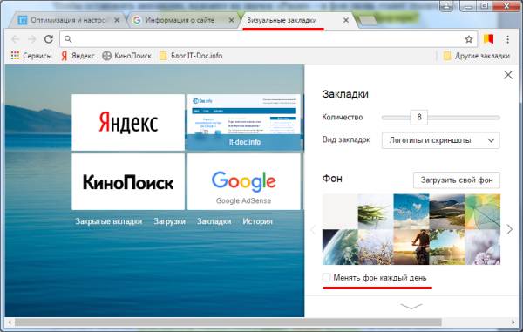The height and width of the screenshot is (332, 523).
Task: Open the Вид закладок dropdown
Action: [440, 140]
